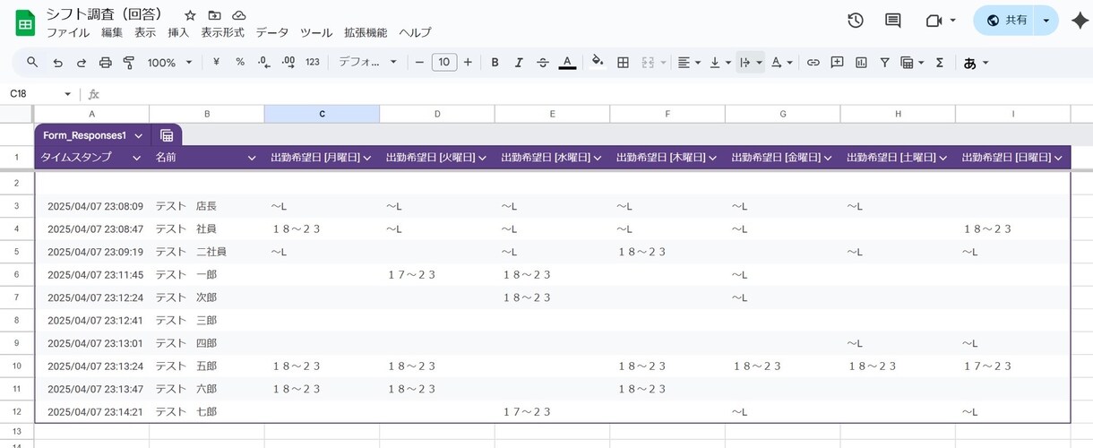The height and width of the screenshot is (448, 1093).
Task: View cloud save status
Action: 238,15
